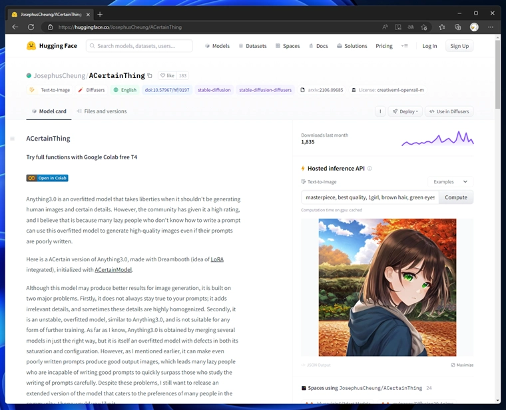Click the Diffusers tag

pyautogui.click(x=92, y=90)
